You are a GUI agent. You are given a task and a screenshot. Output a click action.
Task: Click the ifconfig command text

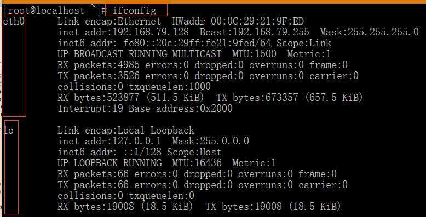(x=134, y=10)
